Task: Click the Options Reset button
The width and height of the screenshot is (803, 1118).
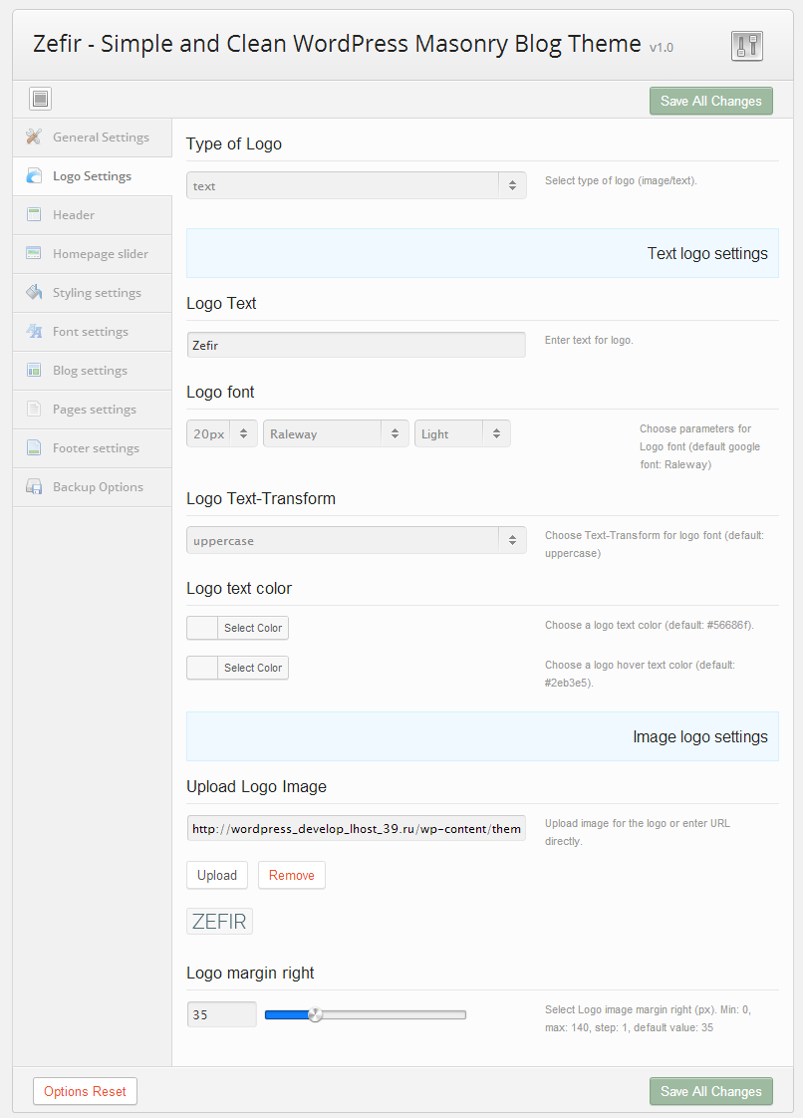Action: 85,1091
